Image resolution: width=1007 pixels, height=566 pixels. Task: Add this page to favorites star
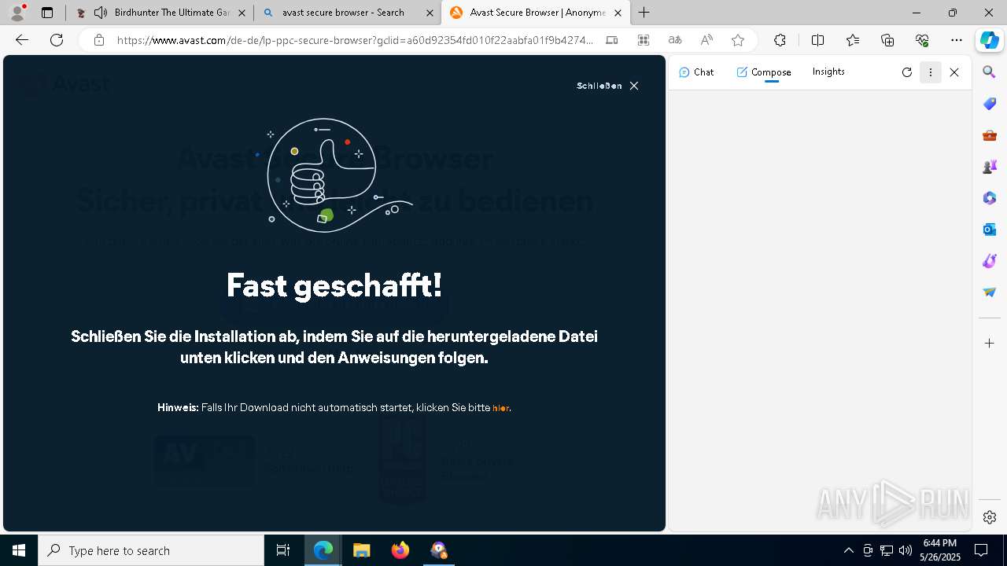click(x=738, y=40)
